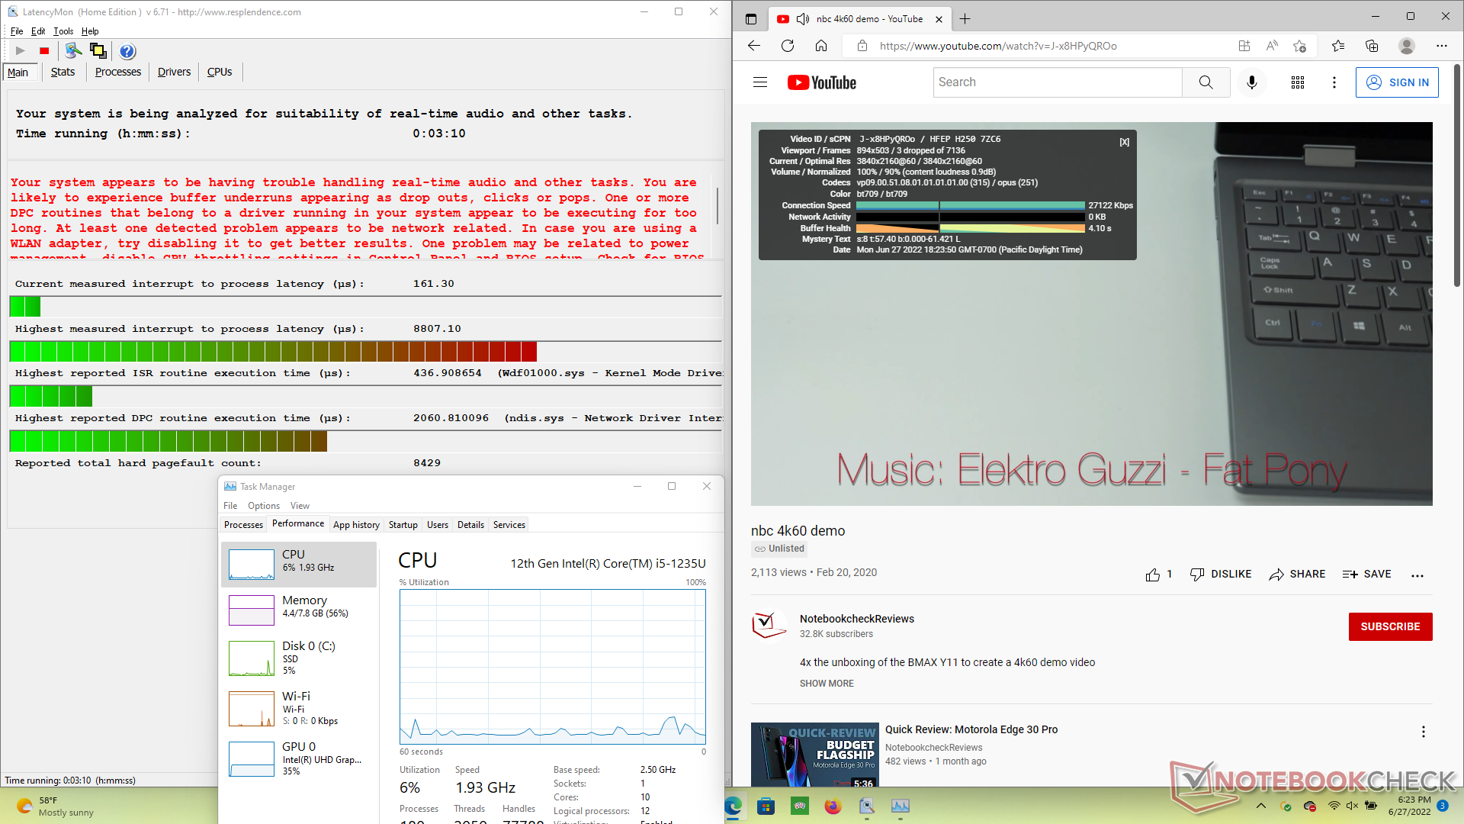Click the DISLIKE thumbs-down button
Screen dimensions: 1464x824
coord(1221,575)
